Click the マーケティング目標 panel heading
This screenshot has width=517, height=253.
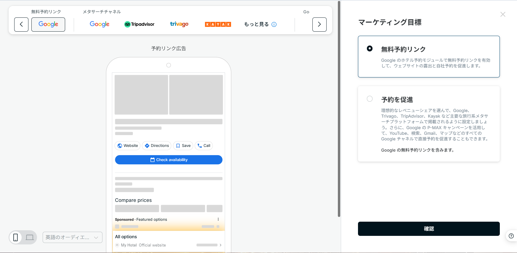(x=390, y=22)
